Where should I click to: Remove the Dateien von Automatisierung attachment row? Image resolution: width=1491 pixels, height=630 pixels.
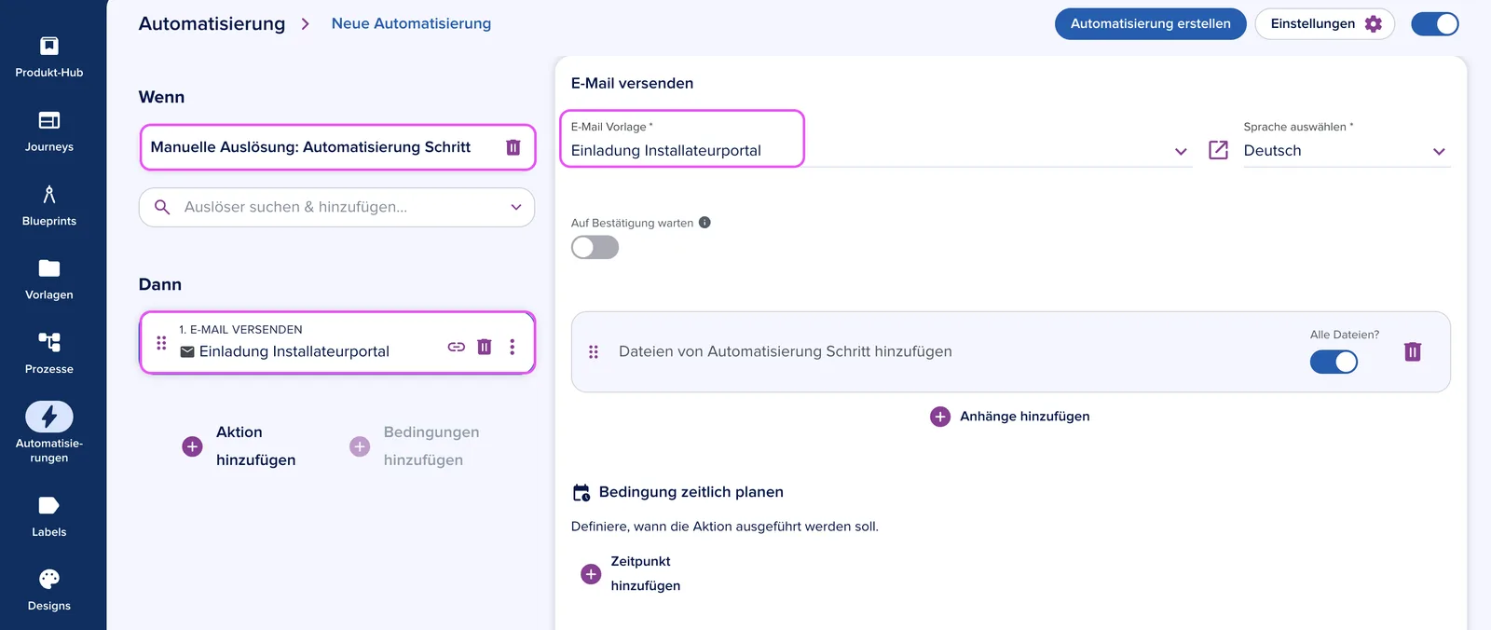pos(1413,351)
